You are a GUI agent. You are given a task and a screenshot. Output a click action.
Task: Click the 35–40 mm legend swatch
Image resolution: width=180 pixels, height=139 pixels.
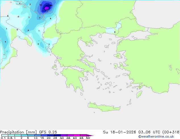tap(70, 135)
